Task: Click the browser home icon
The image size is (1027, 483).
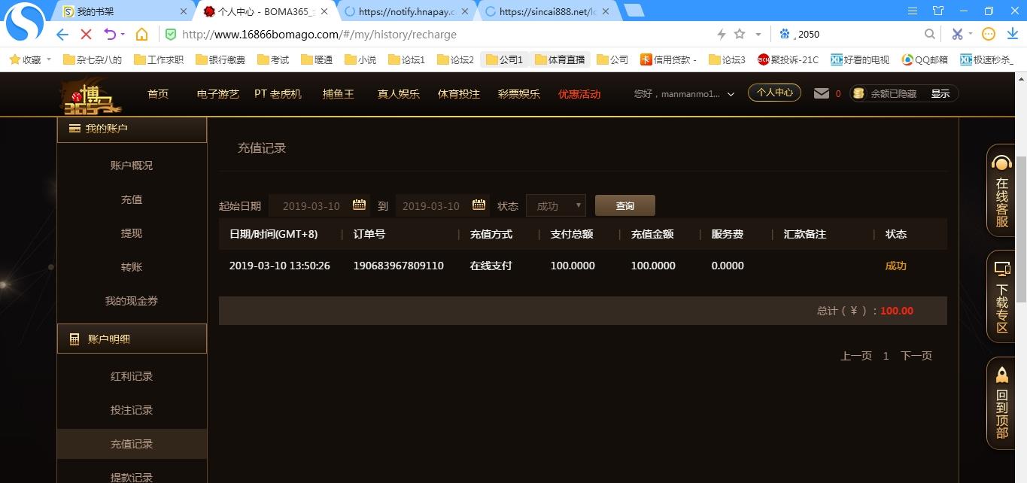Action: [x=141, y=34]
